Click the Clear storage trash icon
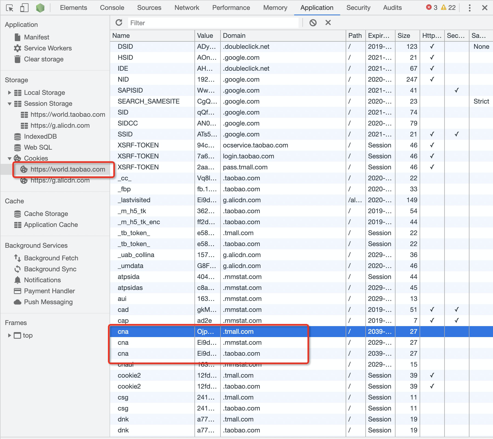The image size is (493, 439). coord(18,59)
